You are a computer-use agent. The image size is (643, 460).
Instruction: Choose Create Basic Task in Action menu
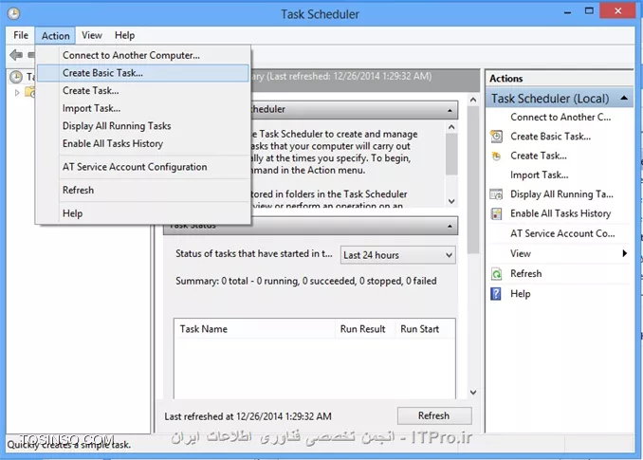[x=142, y=73]
